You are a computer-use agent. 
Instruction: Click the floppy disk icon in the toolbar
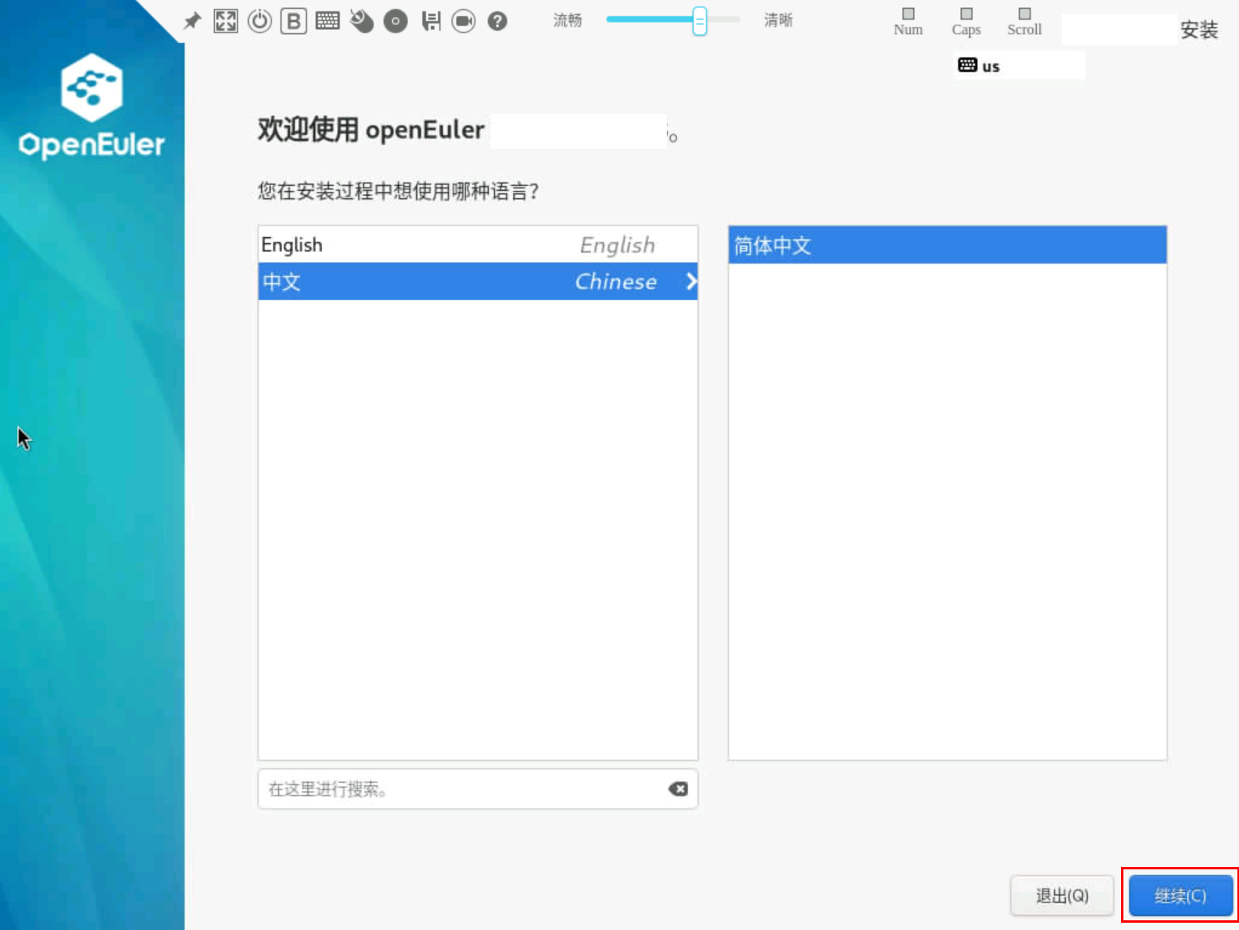(431, 21)
